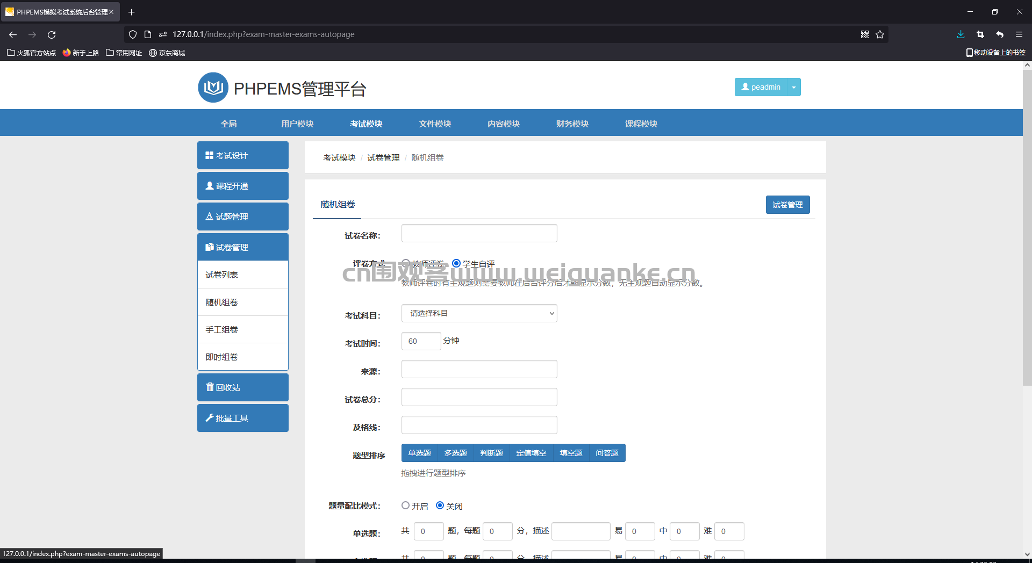Open 课程模块 navigation menu
This screenshot has width=1032, height=563.
(641, 124)
